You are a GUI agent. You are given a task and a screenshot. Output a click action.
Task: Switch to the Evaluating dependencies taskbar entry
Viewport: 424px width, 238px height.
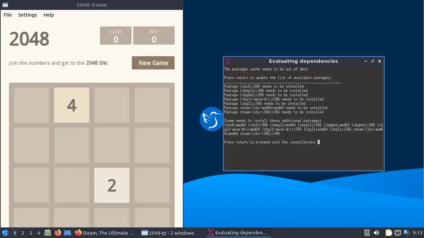click(x=238, y=233)
